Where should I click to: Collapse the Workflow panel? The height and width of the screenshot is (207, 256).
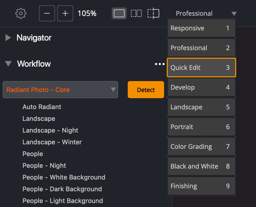9,64
